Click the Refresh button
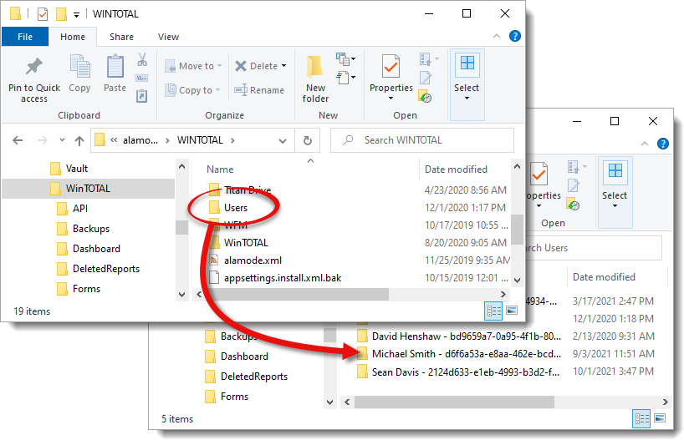 pos(308,140)
